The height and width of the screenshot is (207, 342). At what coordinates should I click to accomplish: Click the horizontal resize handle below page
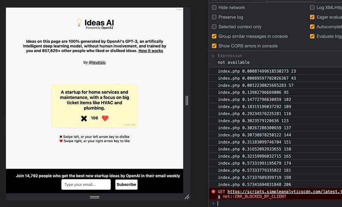[x=95, y=197]
